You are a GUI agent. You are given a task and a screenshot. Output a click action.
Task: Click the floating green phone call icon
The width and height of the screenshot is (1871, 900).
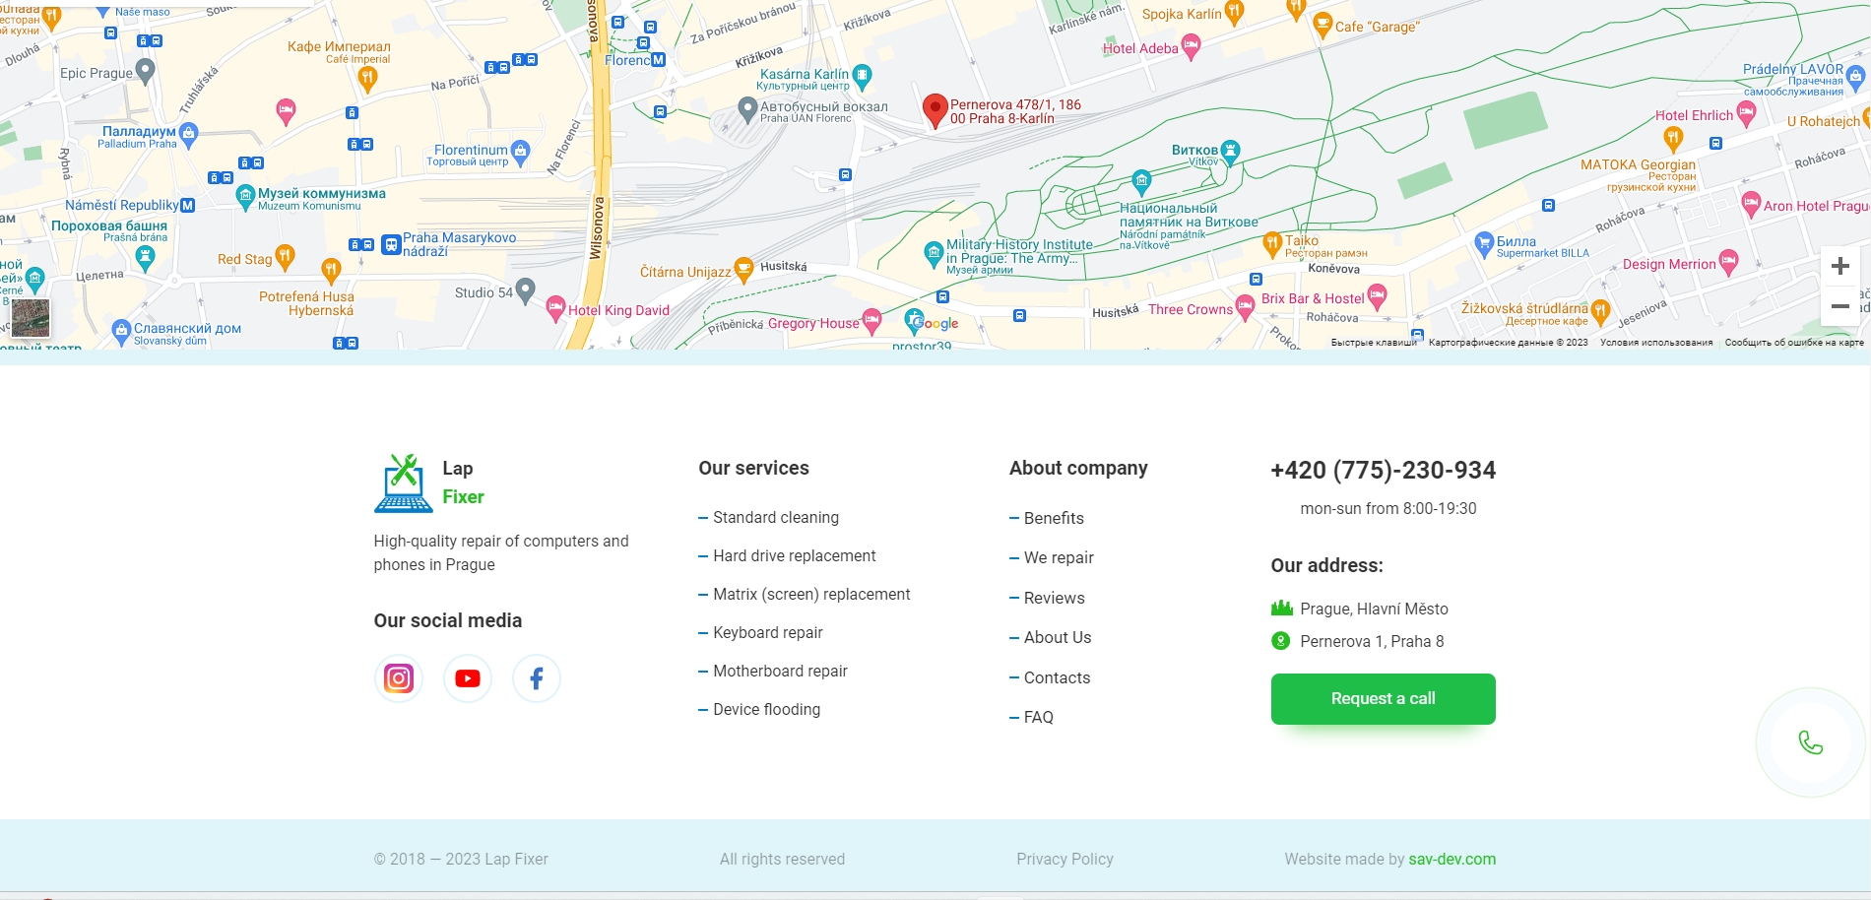tap(1810, 742)
